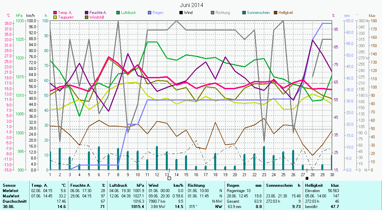Click the Juni 2014 chart title
382x210 pixels.
point(192,5)
